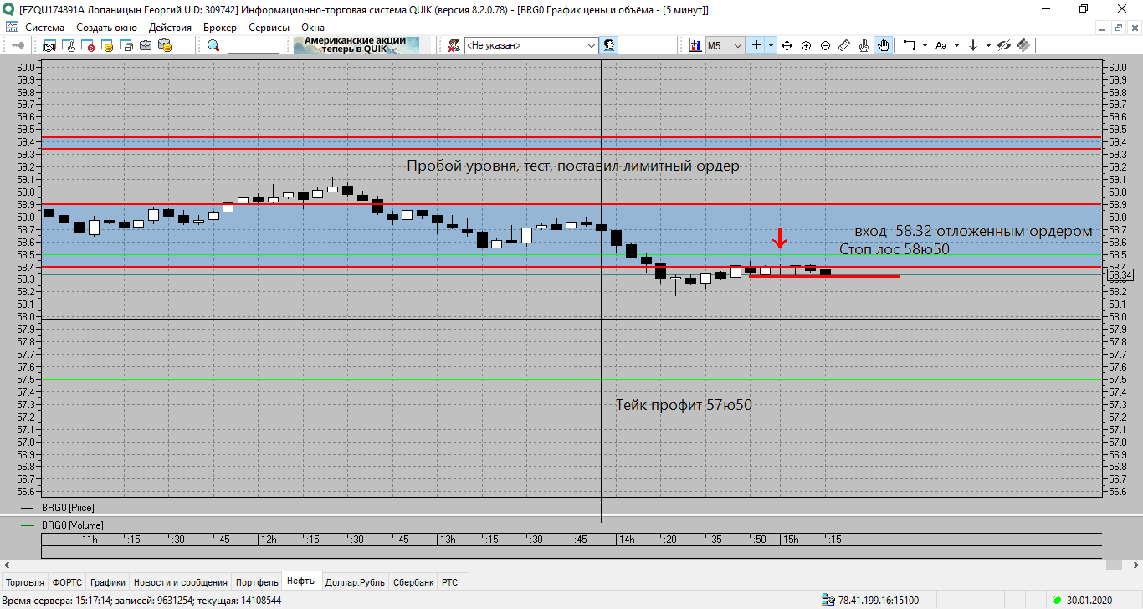This screenshot has height=609, width=1143.
Task: Open the Новости и сообщения tab
Action: click(x=181, y=582)
